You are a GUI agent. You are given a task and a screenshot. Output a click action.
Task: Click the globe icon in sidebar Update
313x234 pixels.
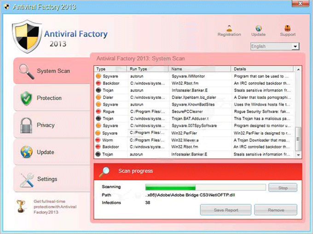(26, 152)
